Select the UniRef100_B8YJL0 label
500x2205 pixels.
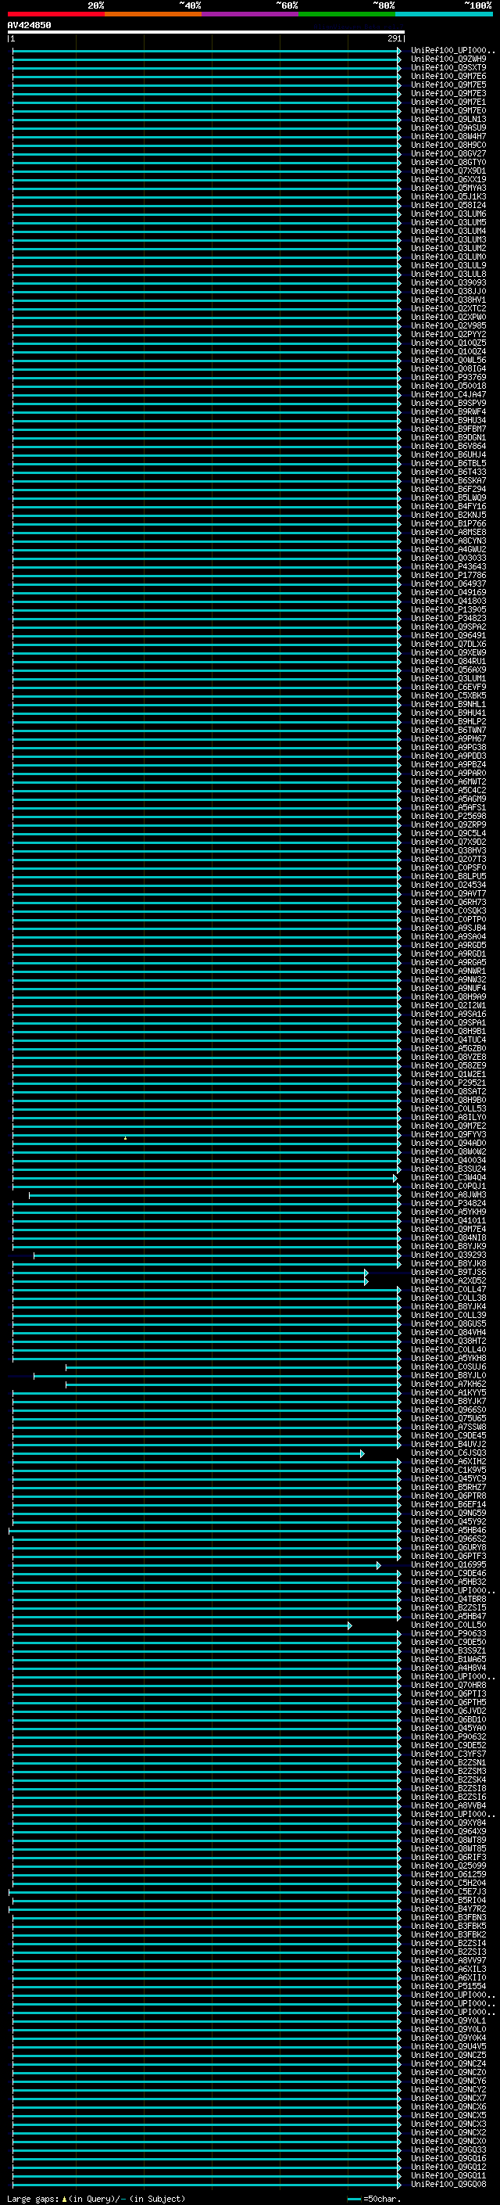click(448, 1376)
